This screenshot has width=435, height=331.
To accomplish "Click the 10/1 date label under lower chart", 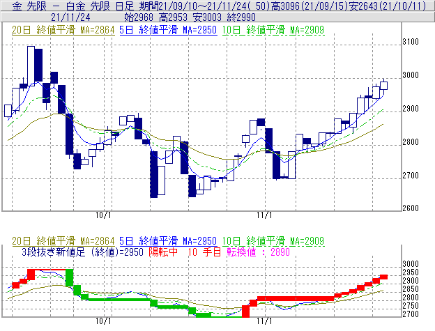I will [103, 321].
